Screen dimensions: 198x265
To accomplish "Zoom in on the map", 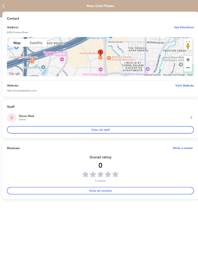I will click(x=188, y=60).
